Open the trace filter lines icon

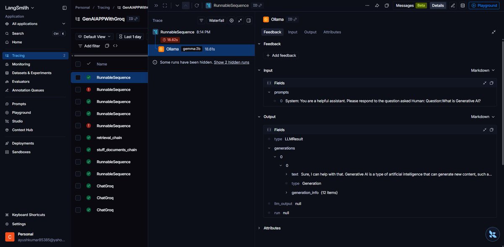[x=202, y=20]
